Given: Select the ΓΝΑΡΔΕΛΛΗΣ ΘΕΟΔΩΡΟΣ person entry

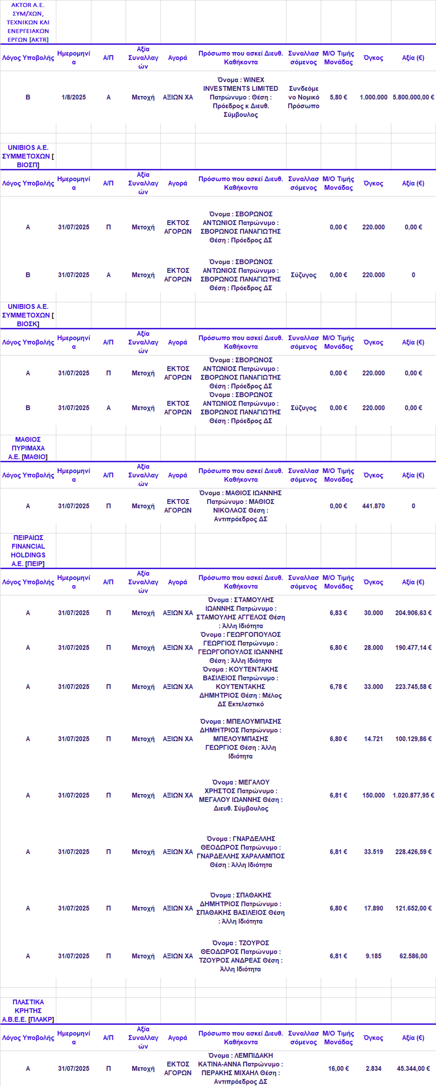Looking at the screenshot, I should coord(240,851).
